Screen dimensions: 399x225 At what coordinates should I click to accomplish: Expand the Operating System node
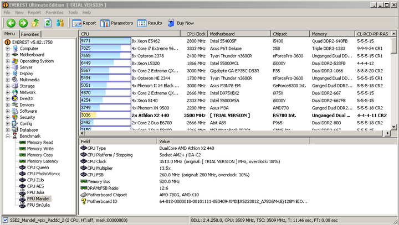(x=8, y=61)
